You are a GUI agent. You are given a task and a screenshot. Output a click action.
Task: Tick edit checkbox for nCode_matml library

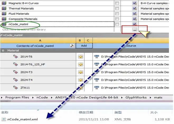[x=117, y=24]
